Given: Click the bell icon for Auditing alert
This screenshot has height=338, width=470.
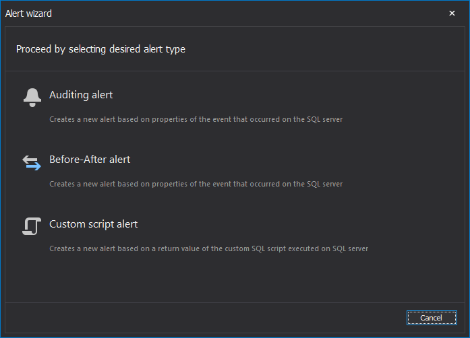Looking at the screenshot, I should 32,98.
